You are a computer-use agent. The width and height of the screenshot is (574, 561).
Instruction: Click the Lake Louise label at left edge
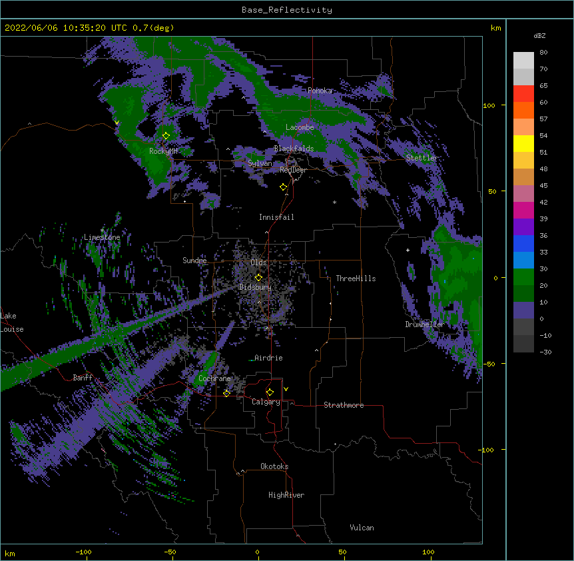pos(12,322)
